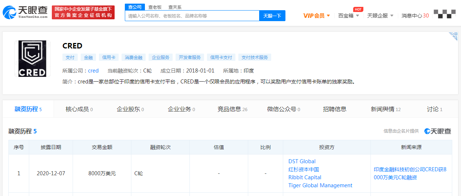Click the CRED company name heading

point(72,46)
